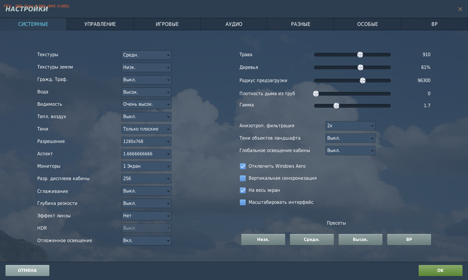Go to the РАЗНЫЕ tab
This screenshot has width=468, height=280.
tap(300, 24)
